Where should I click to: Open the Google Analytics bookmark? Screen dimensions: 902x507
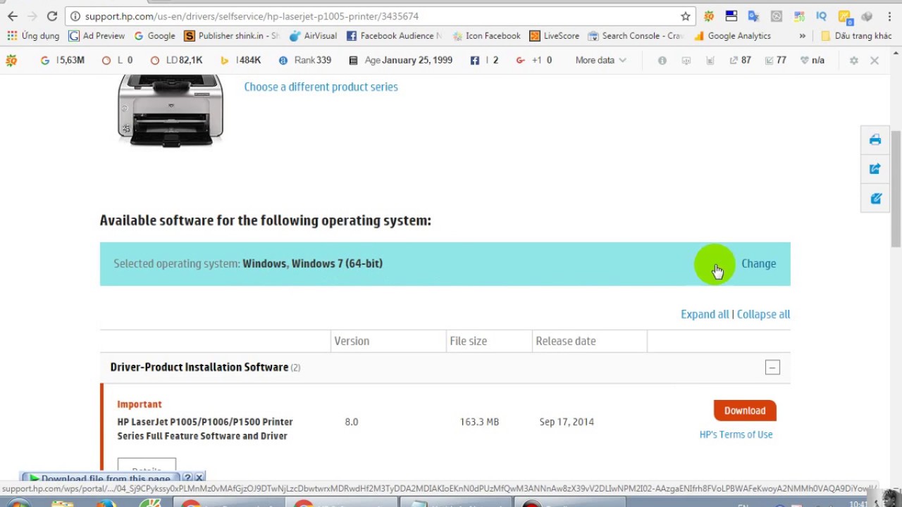(732, 36)
